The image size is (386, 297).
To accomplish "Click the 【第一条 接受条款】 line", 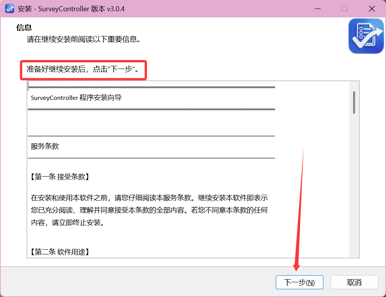I will click(x=60, y=177).
